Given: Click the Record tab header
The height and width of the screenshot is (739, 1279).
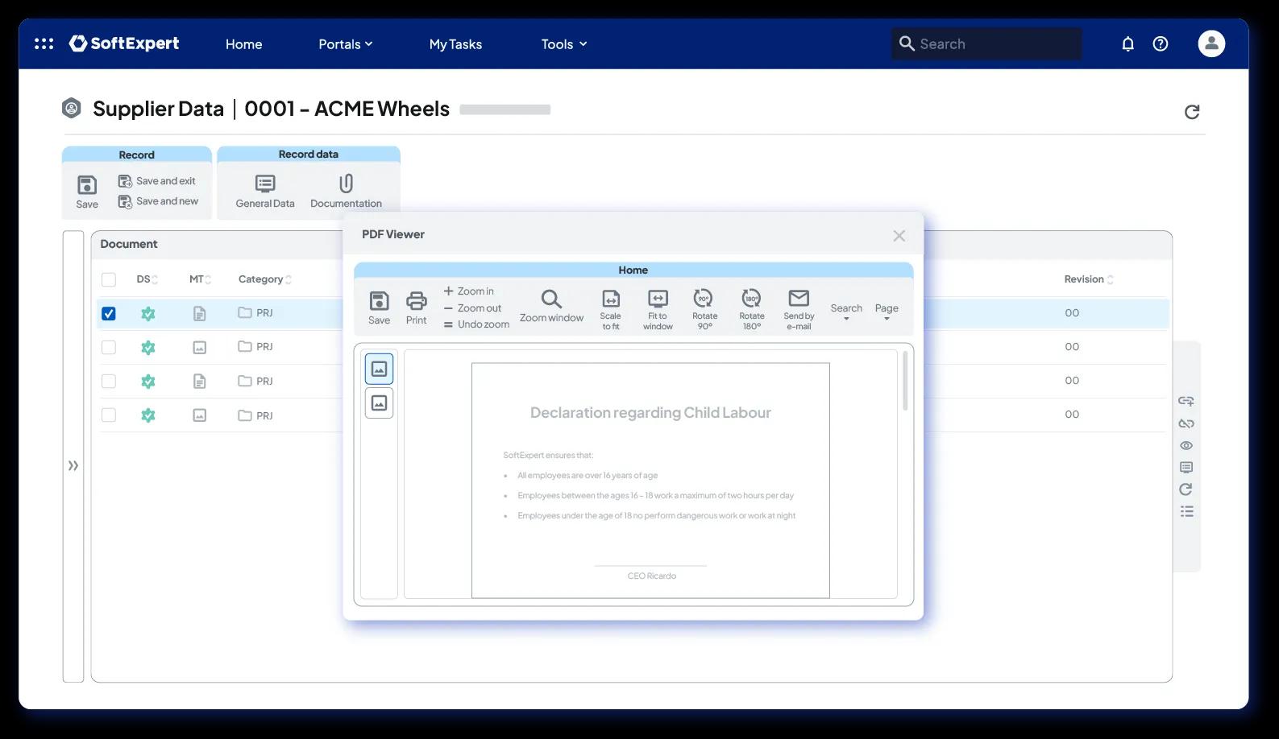Looking at the screenshot, I should [x=136, y=155].
